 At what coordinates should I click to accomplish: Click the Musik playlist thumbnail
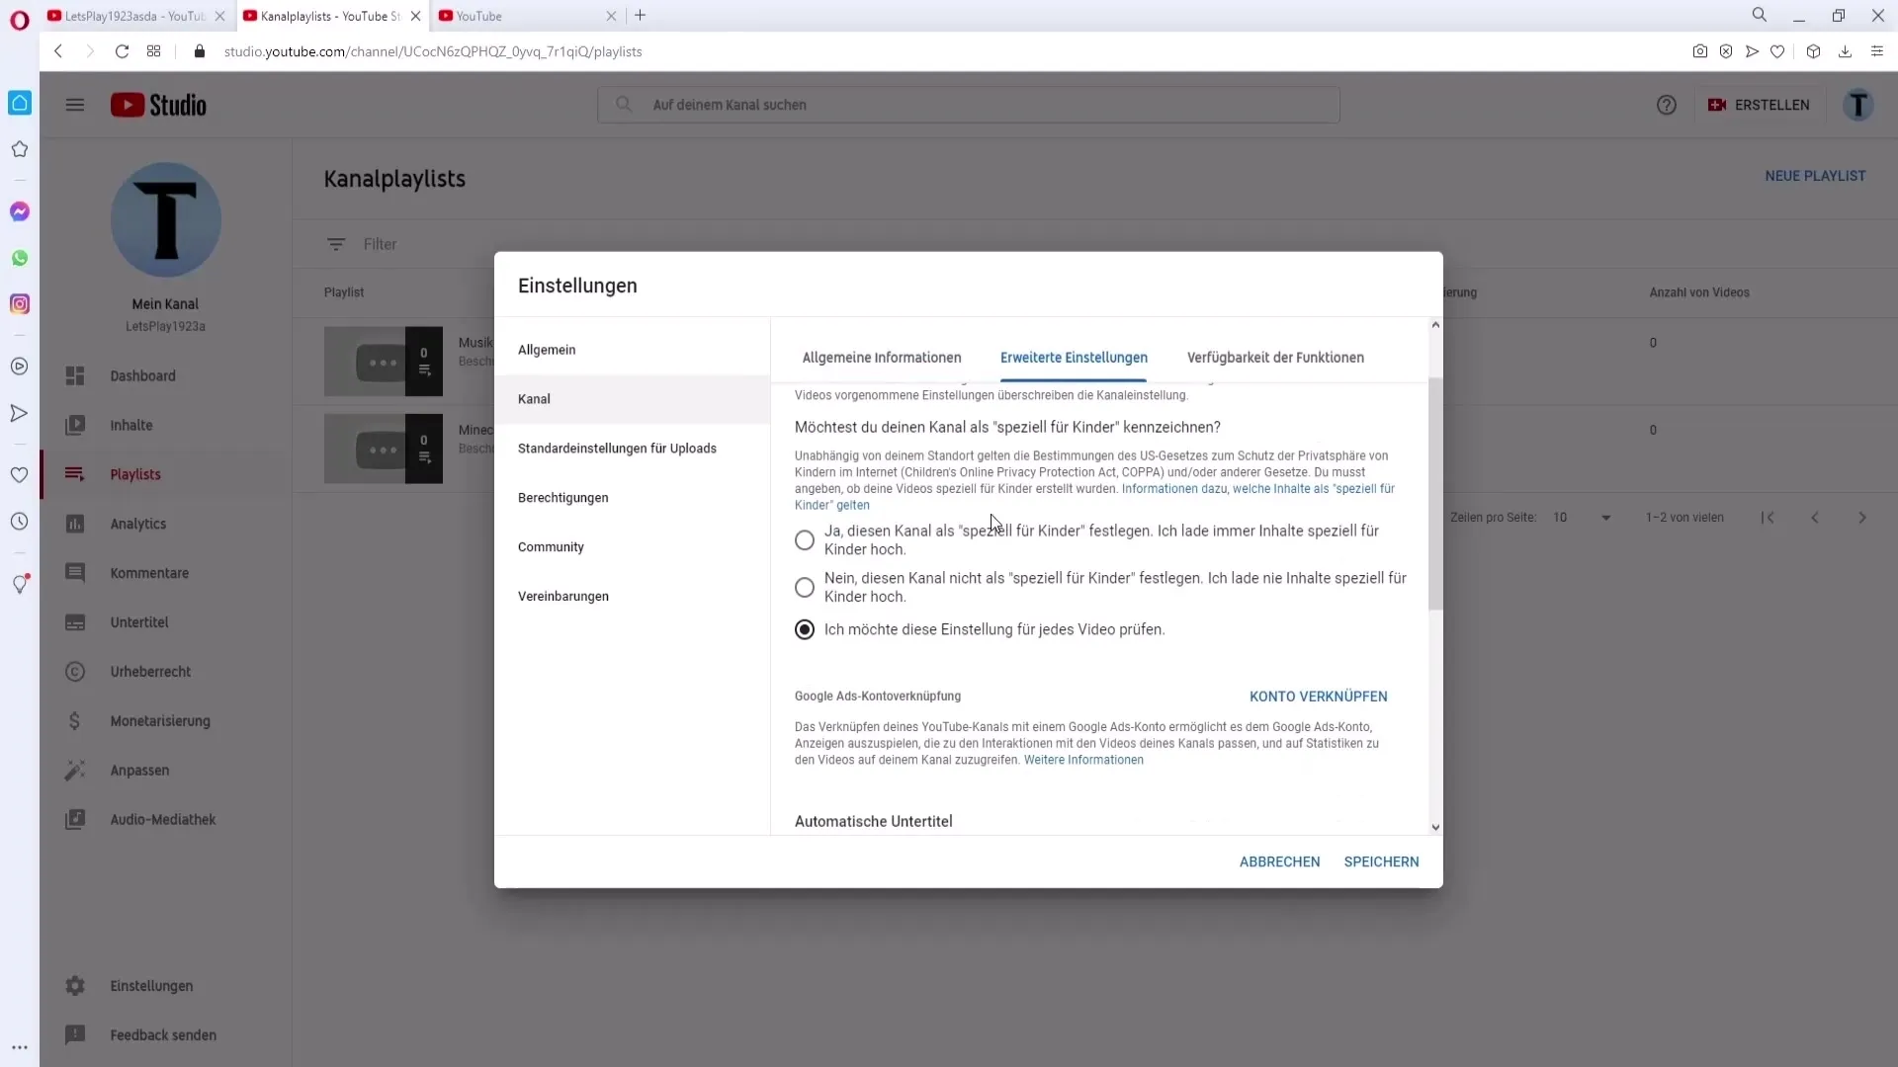[x=384, y=362]
